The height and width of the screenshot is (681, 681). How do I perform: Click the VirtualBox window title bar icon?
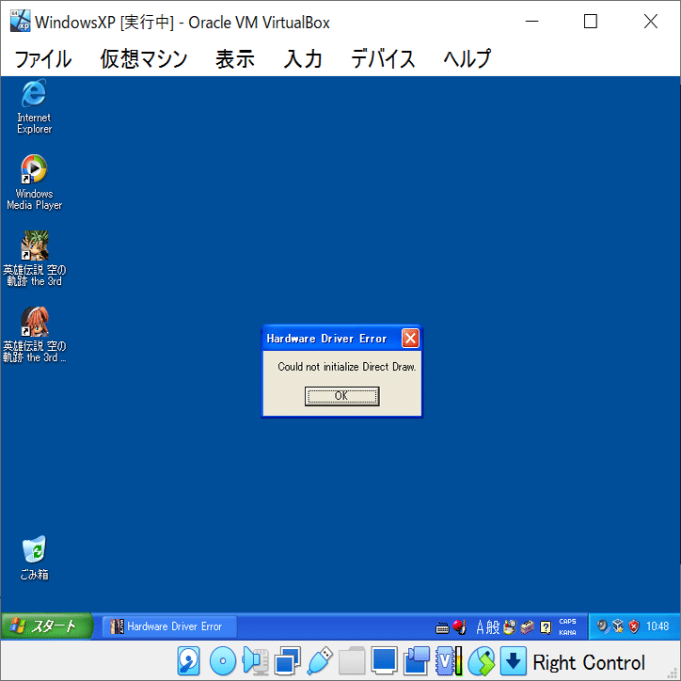coord(20,22)
